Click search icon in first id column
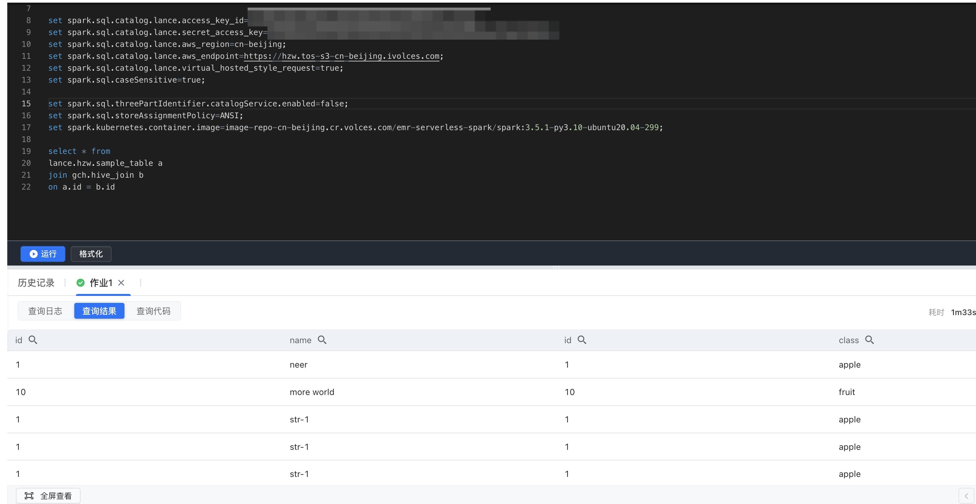Viewport: 976px width, 504px height. pyautogui.click(x=33, y=340)
